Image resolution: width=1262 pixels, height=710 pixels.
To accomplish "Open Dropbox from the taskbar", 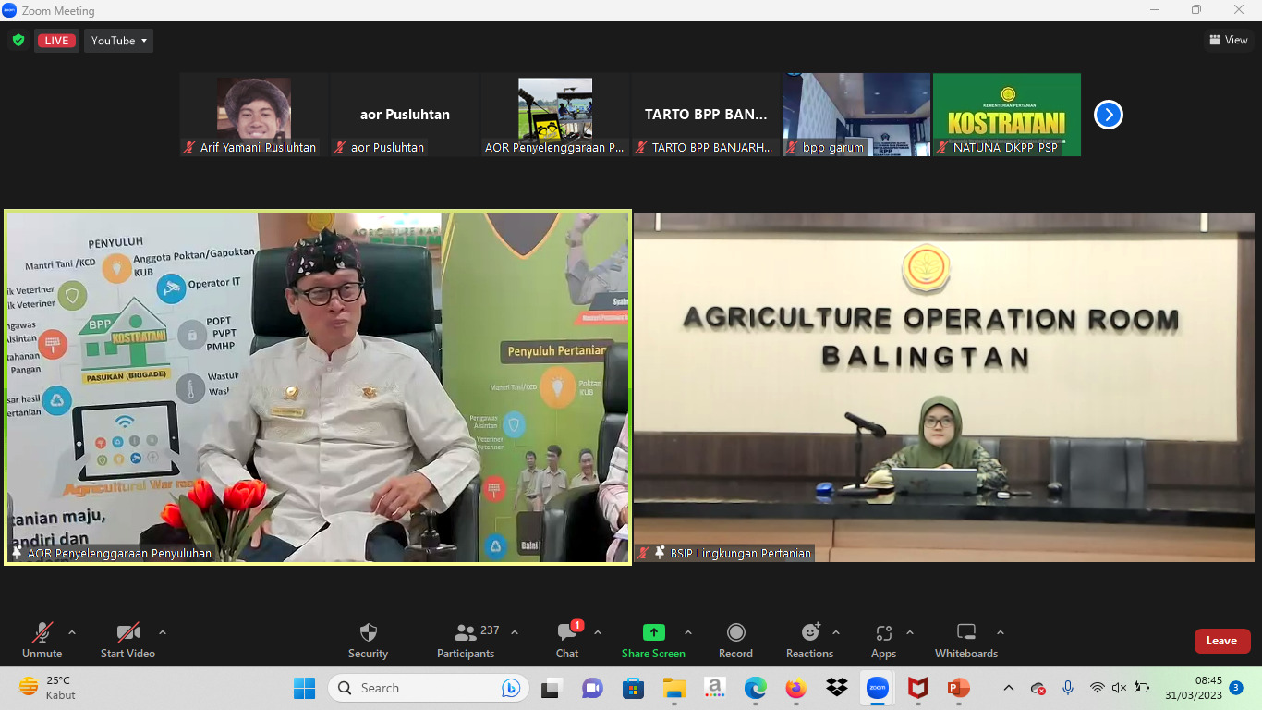I will [837, 688].
